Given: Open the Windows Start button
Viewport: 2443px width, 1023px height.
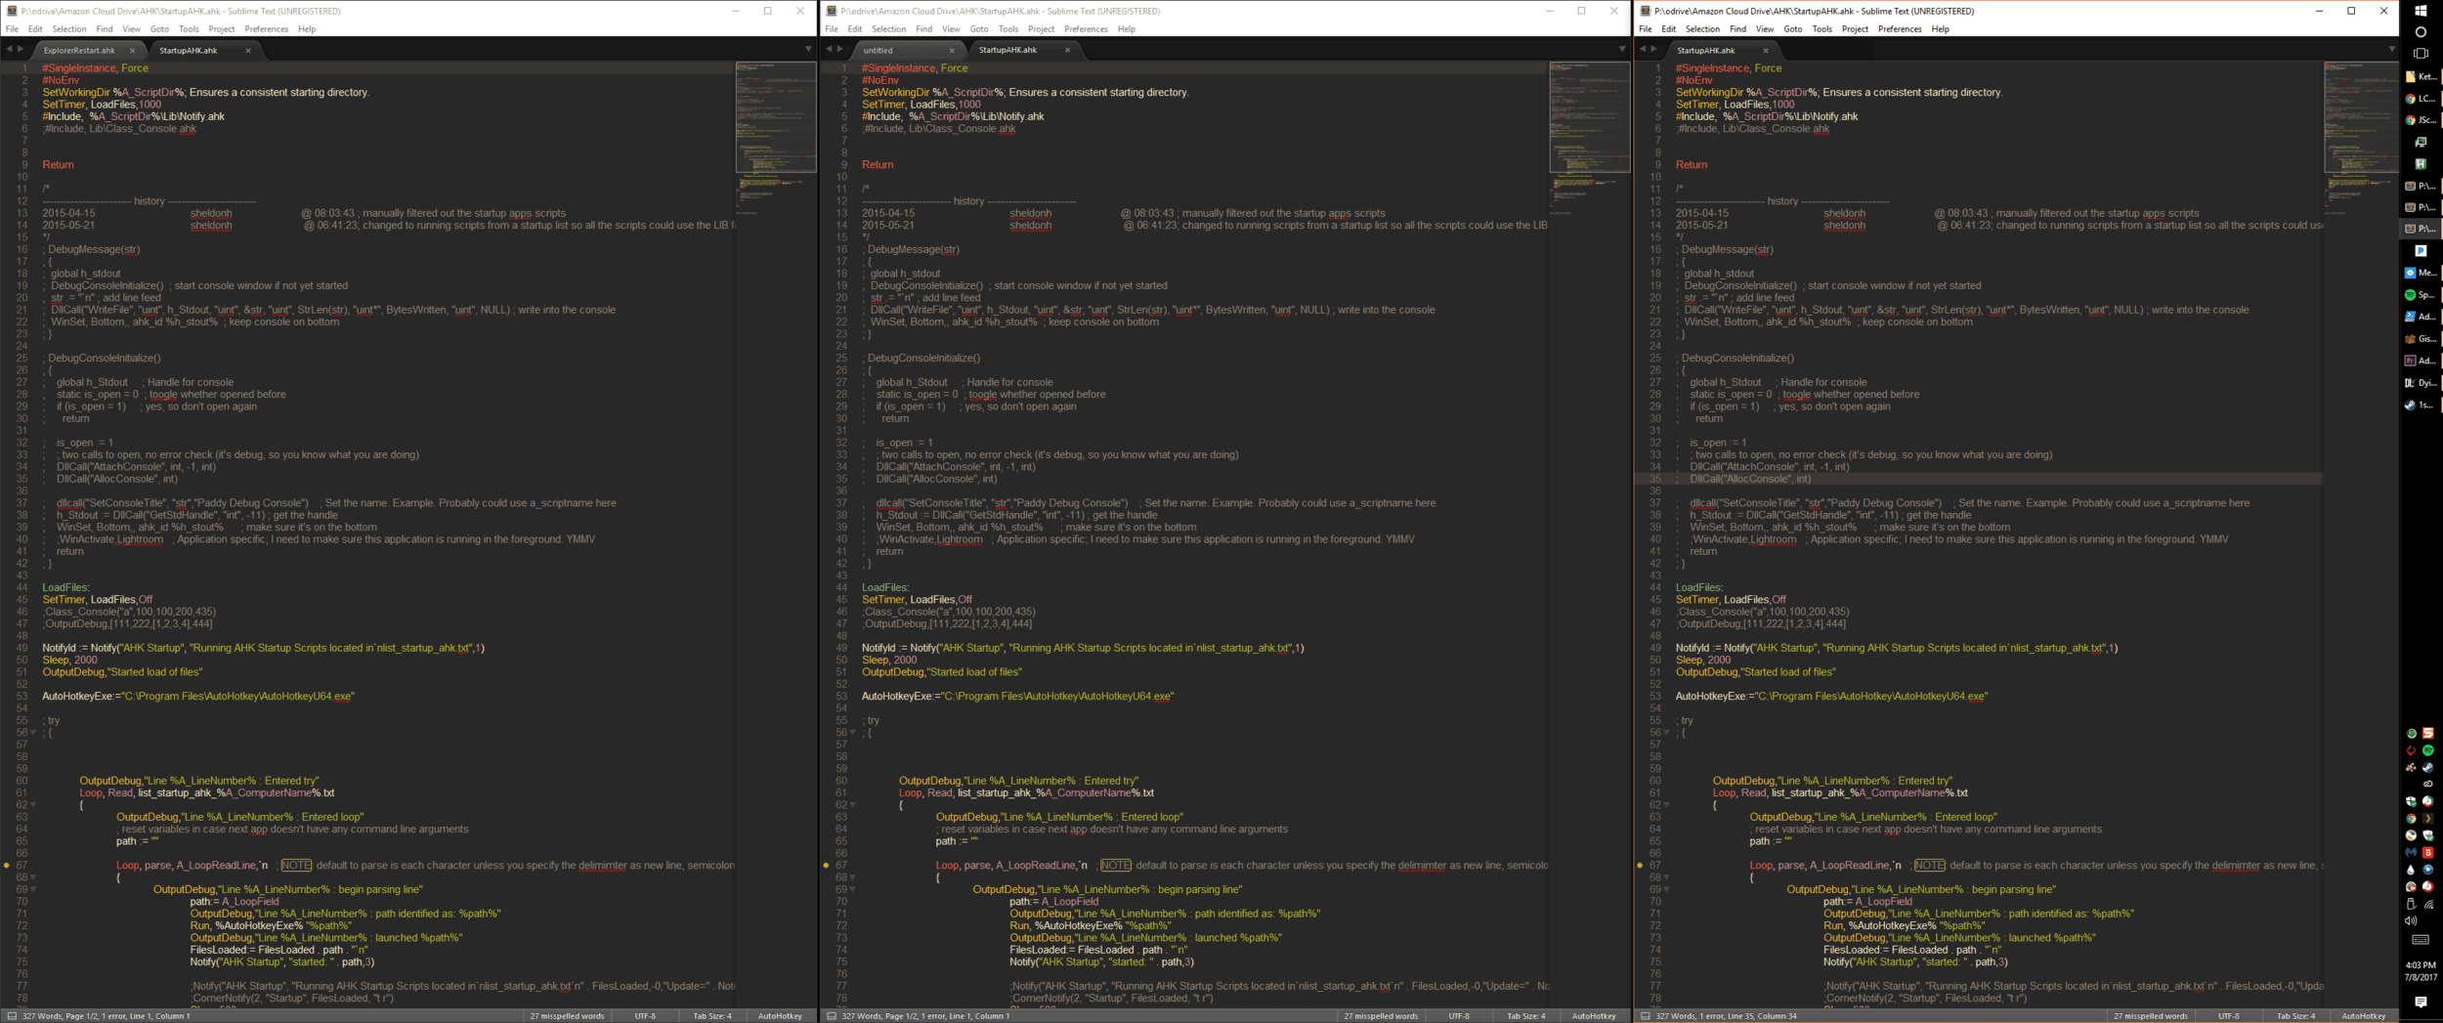Looking at the screenshot, I should pyautogui.click(x=2421, y=11).
